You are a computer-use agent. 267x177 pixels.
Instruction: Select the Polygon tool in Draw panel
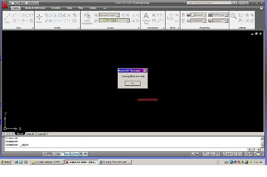click(27, 15)
